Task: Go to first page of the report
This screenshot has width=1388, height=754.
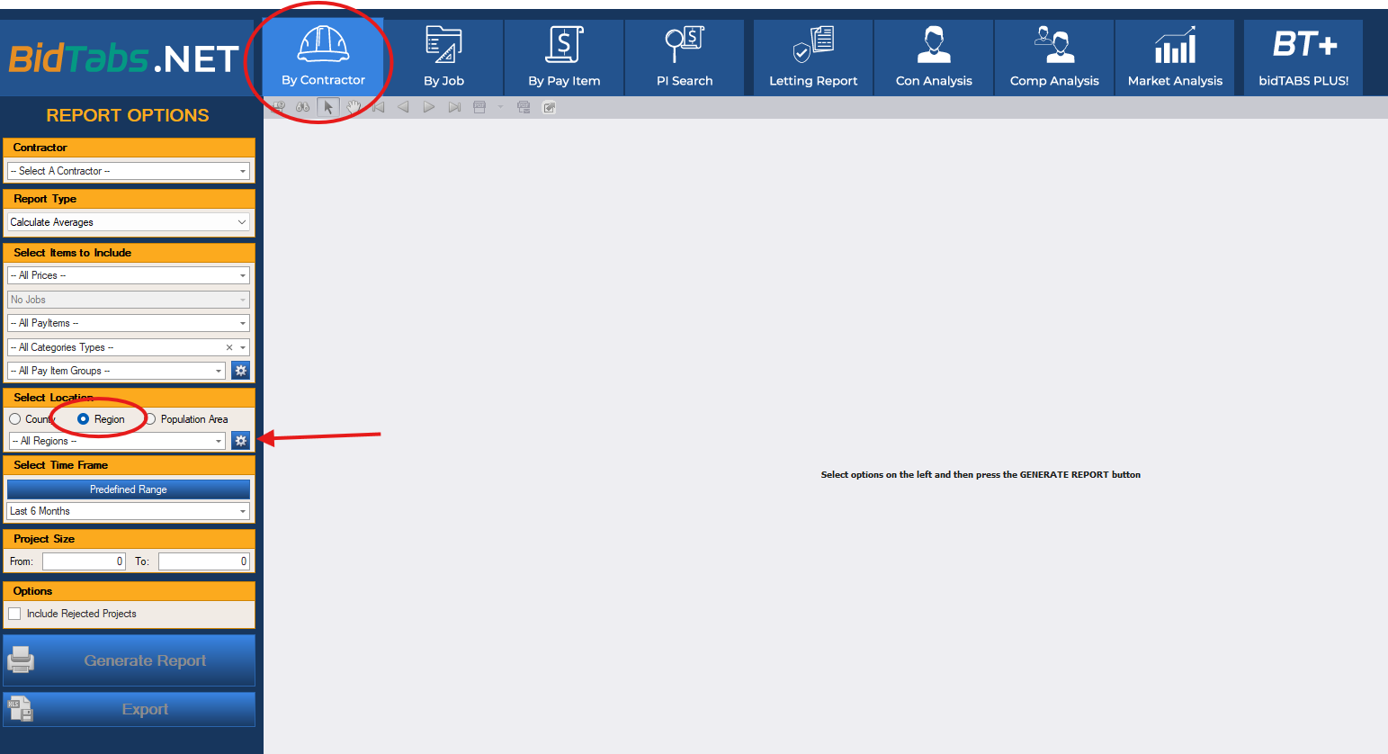Action: 378,107
